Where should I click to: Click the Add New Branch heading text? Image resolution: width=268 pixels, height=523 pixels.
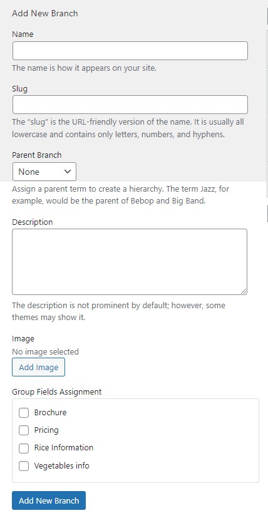tap(45, 13)
